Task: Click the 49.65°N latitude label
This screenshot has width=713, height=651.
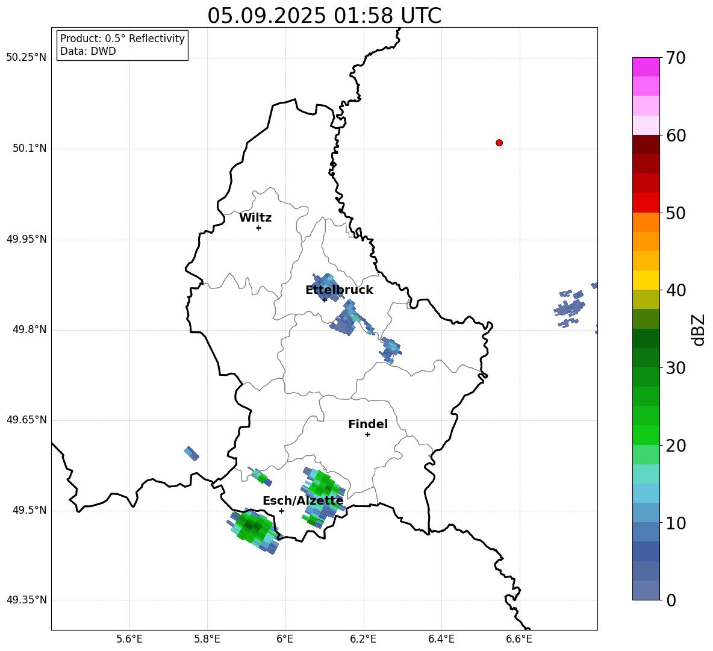Action: coord(26,420)
